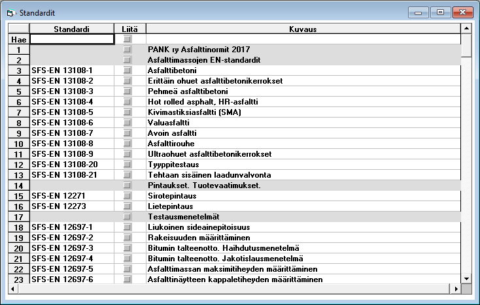Image resolution: width=480 pixels, height=305 pixels.
Task: Select cell SFS-EN 12697-4
Action: pos(72,258)
